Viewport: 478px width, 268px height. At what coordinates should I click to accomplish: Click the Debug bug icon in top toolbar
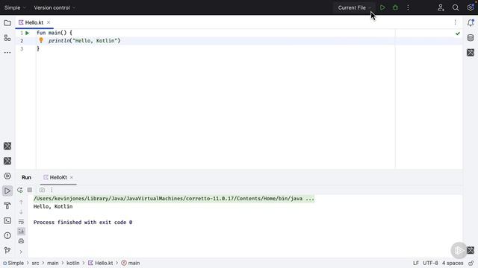coord(395,7)
